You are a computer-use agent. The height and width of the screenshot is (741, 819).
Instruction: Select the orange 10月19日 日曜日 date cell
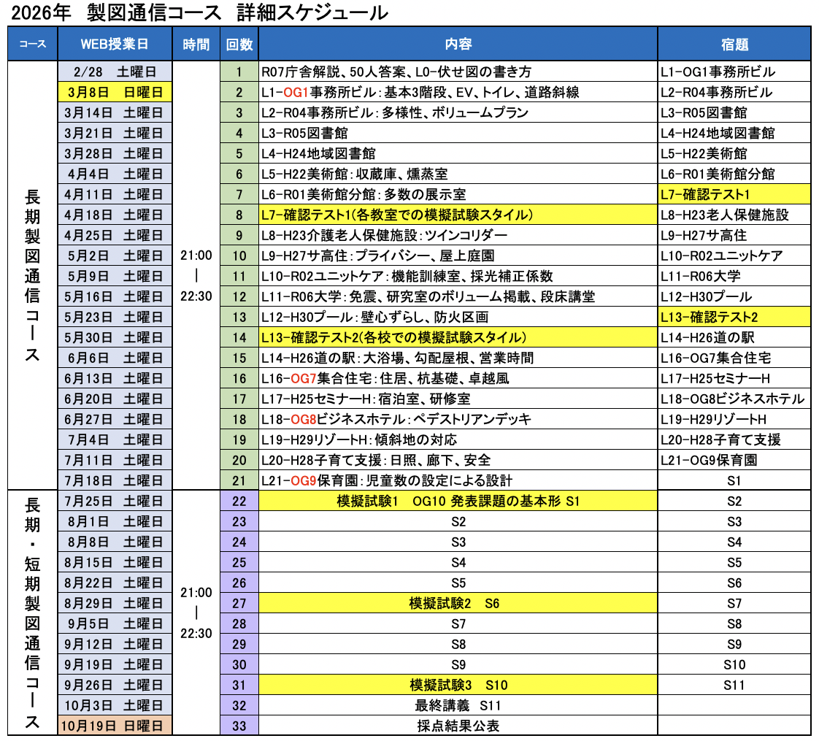click(115, 726)
